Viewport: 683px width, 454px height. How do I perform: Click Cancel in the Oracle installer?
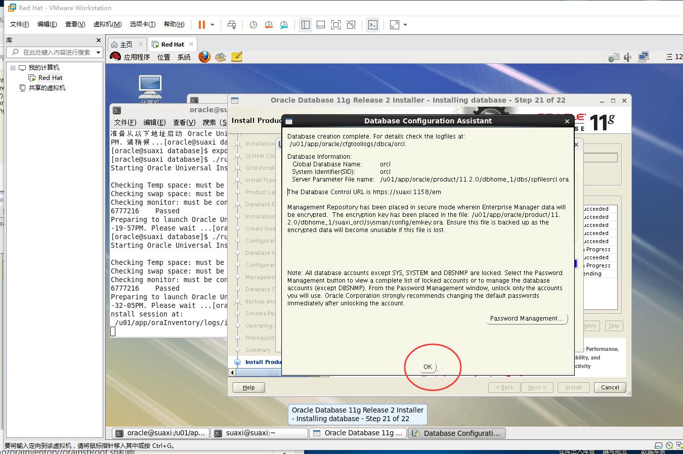[x=610, y=387]
